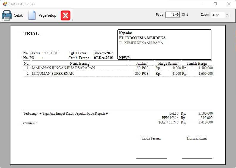The height and width of the screenshot is (168, 236).
Task: Click the Cetak printer icon
Action: point(7,15)
